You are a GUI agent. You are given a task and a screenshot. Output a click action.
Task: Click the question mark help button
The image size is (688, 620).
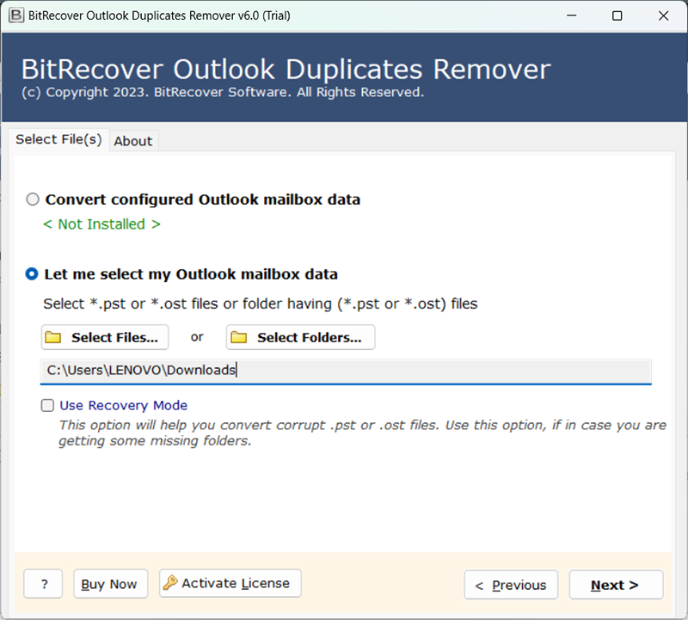[x=43, y=584]
